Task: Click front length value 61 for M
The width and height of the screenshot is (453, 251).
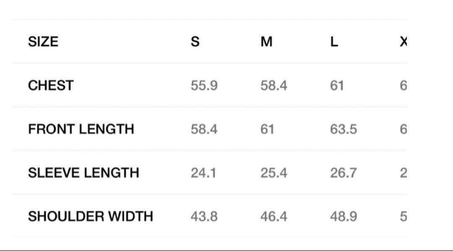Action: click(267, 129)
